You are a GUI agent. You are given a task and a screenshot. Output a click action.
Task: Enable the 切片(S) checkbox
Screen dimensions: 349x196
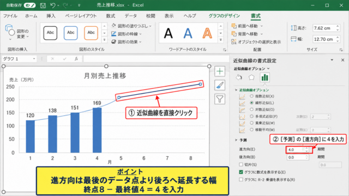point(241,164)
